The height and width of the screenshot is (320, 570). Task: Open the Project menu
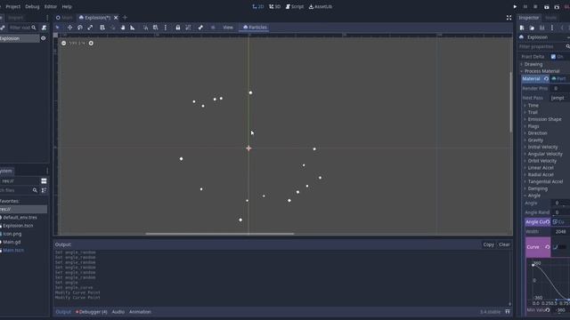[13, 6]
